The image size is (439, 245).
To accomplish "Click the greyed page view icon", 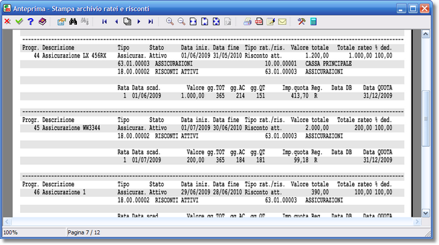I will pos(228,21).
